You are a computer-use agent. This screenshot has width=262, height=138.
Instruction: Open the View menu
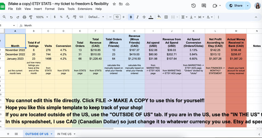28,9
